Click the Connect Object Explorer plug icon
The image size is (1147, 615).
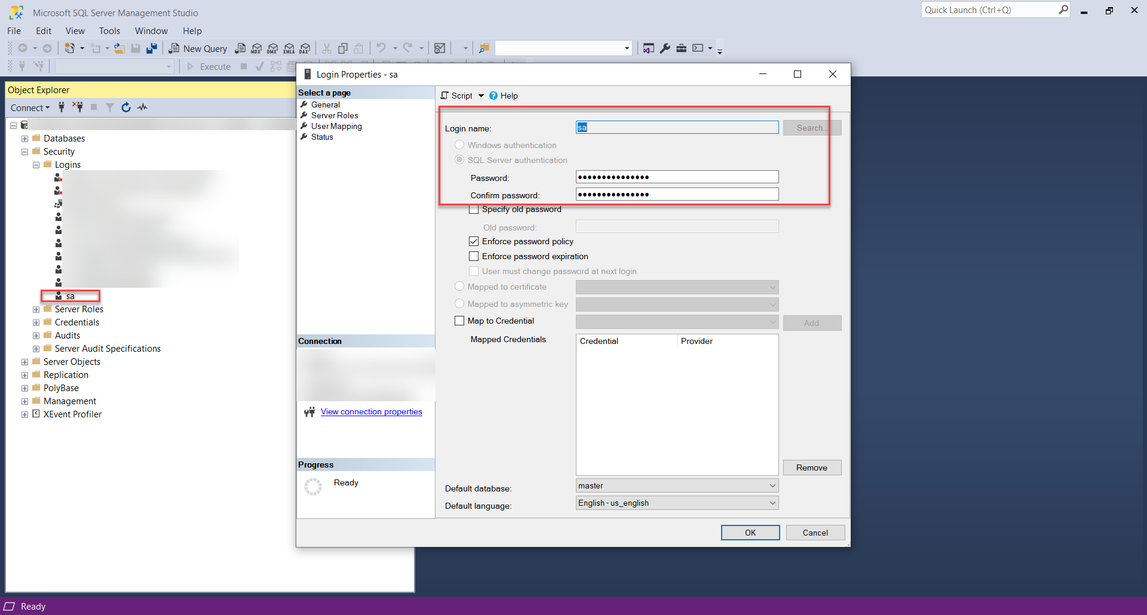[62, 107]
